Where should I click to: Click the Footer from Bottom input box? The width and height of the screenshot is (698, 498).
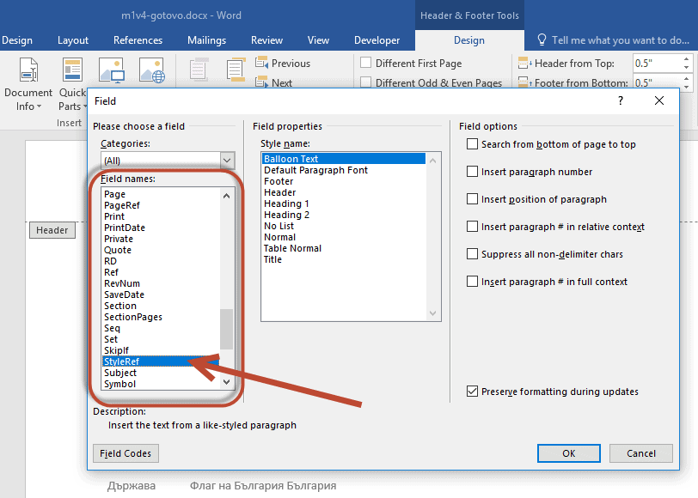pyautogui.click(x=657, y=82)
